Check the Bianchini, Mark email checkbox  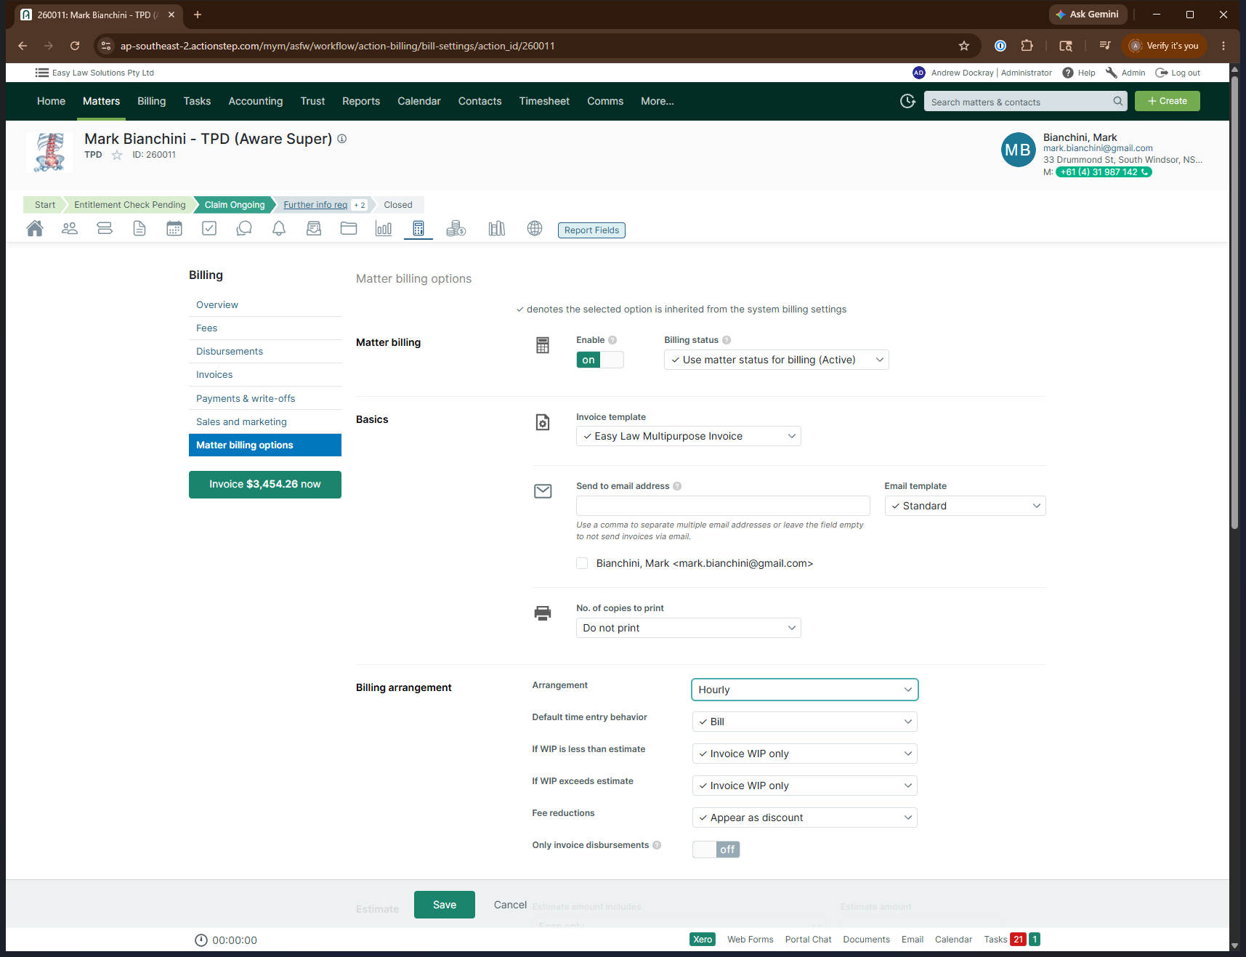pos(582,563)
